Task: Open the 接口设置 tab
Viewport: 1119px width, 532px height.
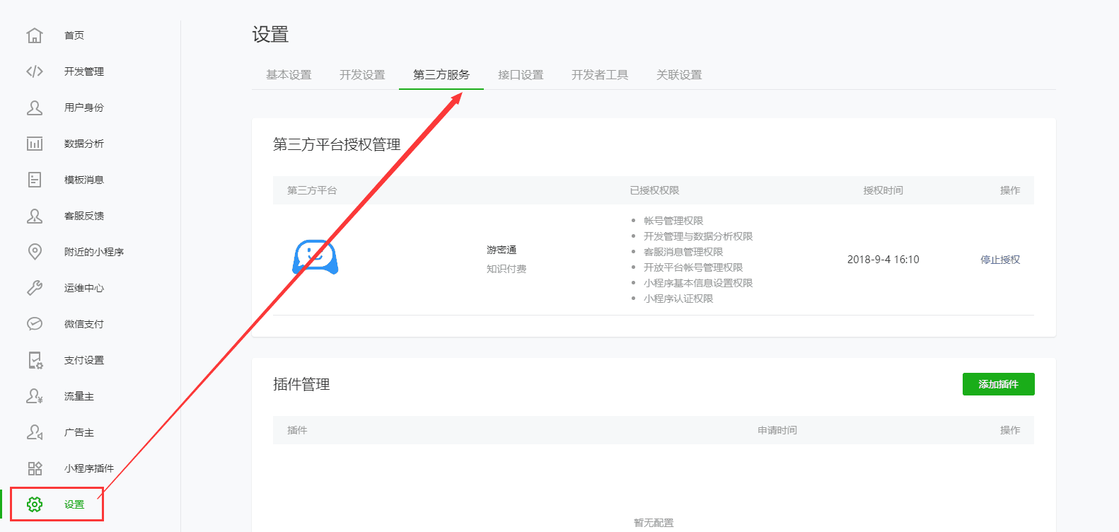Action: coord(521,75)
